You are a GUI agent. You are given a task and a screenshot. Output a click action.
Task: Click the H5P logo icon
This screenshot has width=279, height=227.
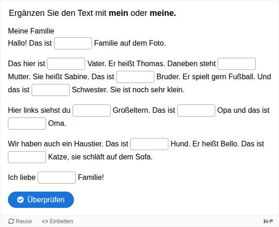(268, 221)
